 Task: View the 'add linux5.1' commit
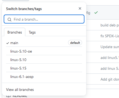[x=110, y=58]
